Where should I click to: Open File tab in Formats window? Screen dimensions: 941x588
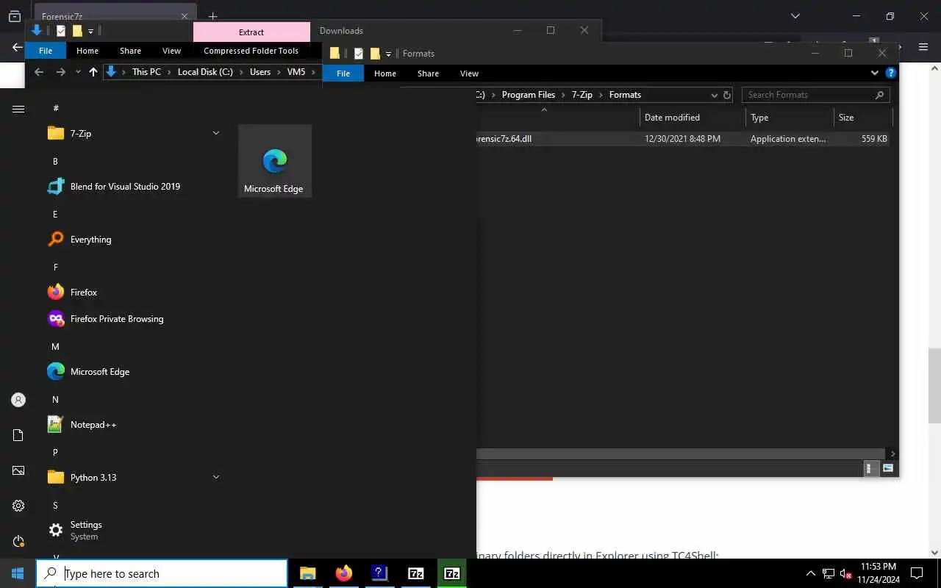[x=343, y=73]
